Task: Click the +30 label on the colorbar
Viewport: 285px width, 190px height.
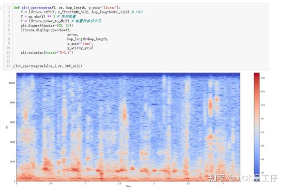Action: click(263, 78)
